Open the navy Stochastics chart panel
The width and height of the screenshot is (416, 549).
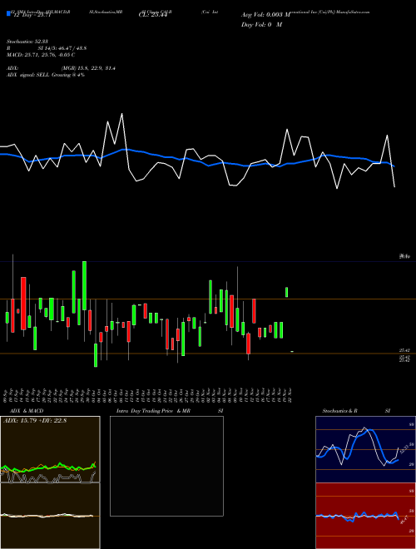tap(365, 449)
